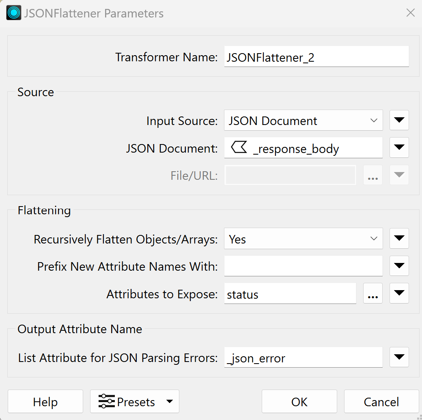Select the _response_body JSON Document field
This screenshot has width=422, height=420.
click(303, 149)
